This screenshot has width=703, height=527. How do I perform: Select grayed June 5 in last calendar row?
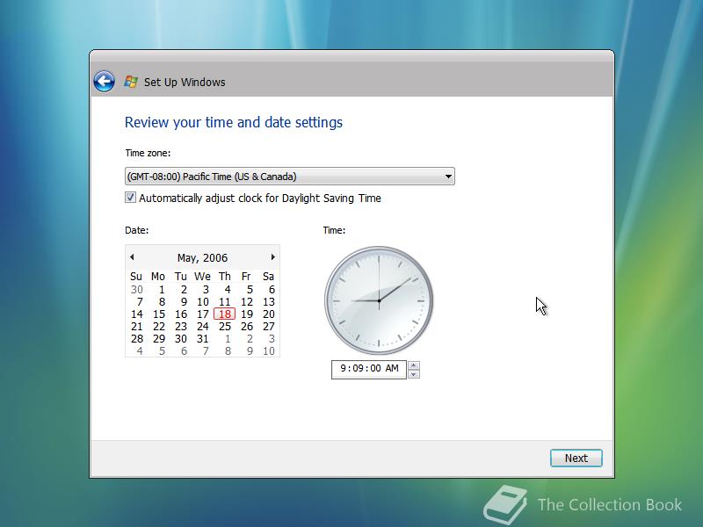coord(162,350)
